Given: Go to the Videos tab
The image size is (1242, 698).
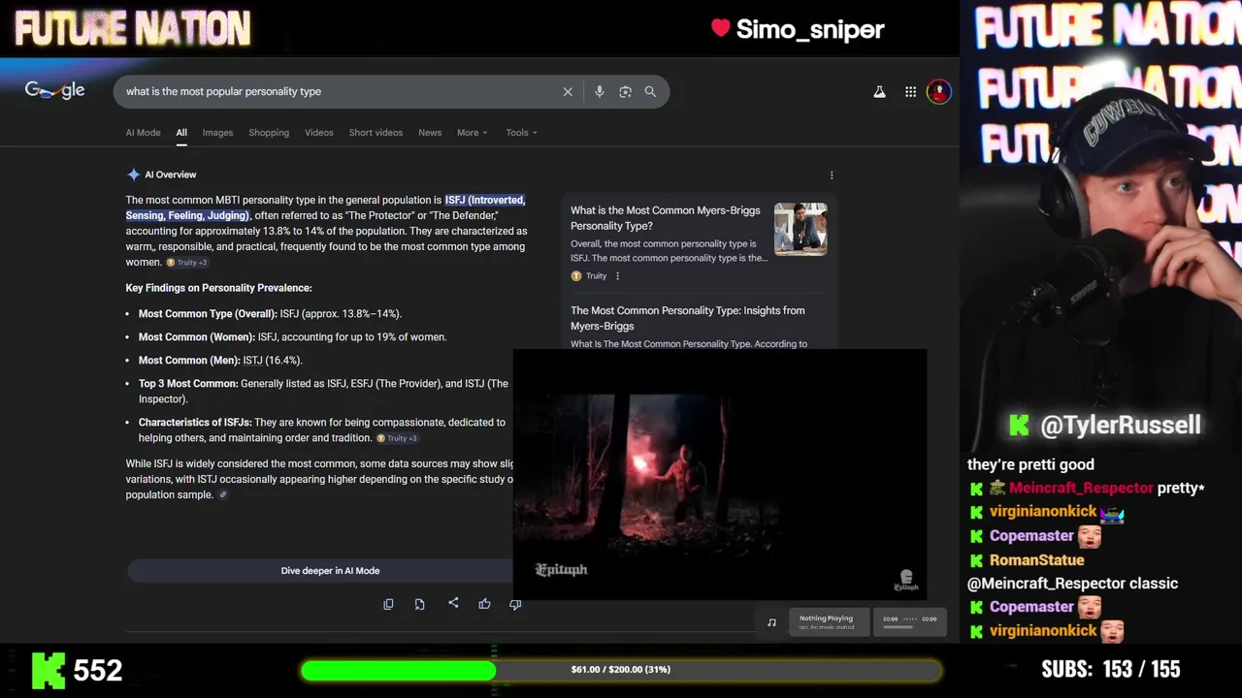Looking at the screenshot, I should click(x=318, y=133).
